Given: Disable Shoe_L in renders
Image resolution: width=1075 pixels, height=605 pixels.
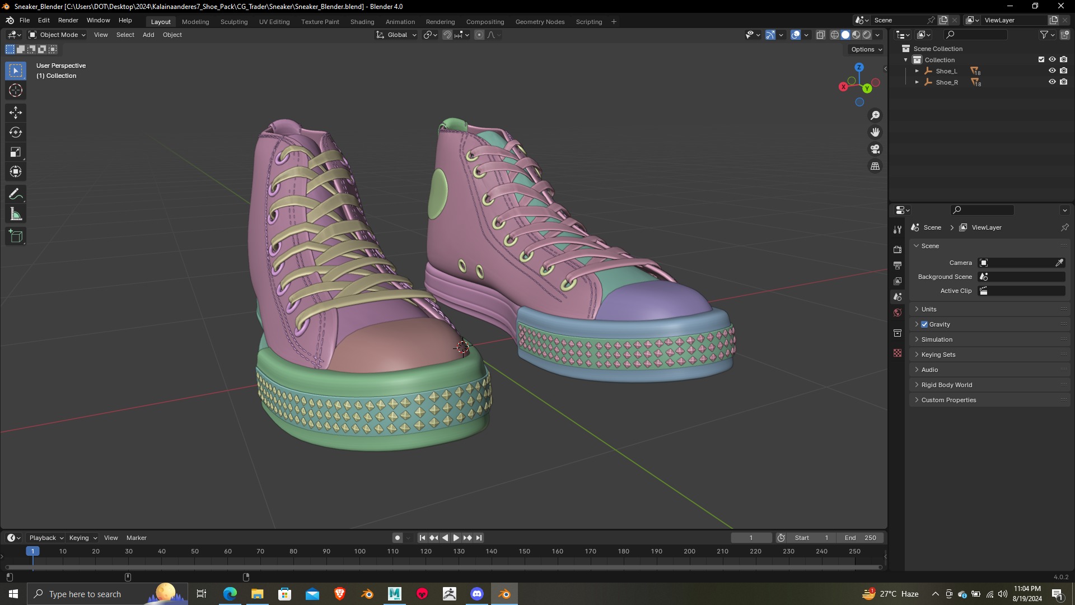Looking at the screenshot, I should pyautogui.click(x=1063, y=71).
